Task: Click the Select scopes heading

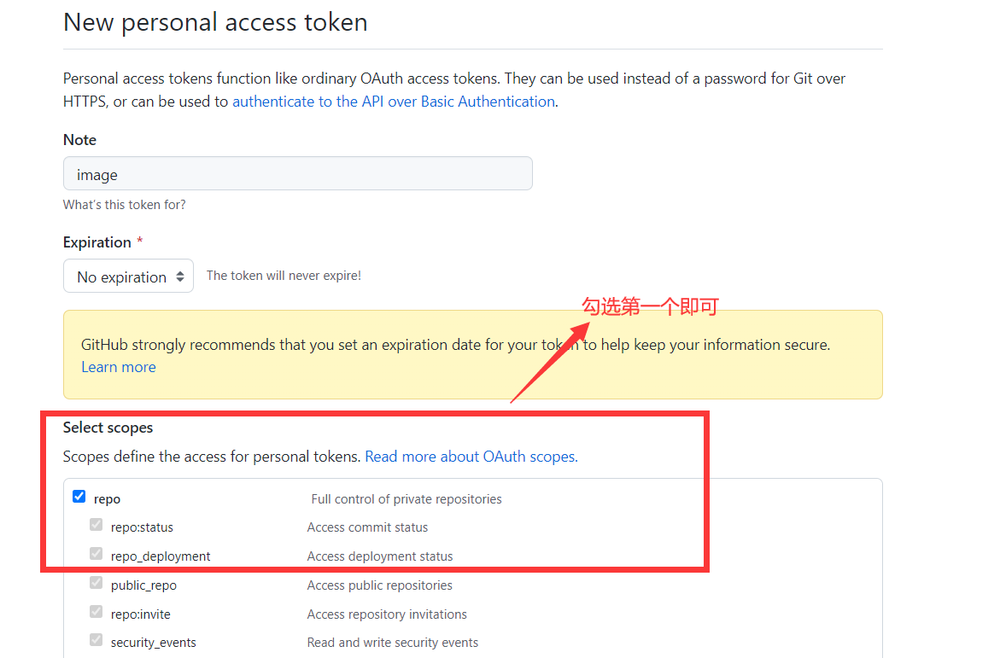Action: coord(108,428)
